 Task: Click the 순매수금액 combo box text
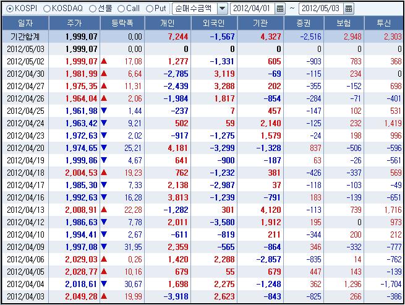click(193, 9)
